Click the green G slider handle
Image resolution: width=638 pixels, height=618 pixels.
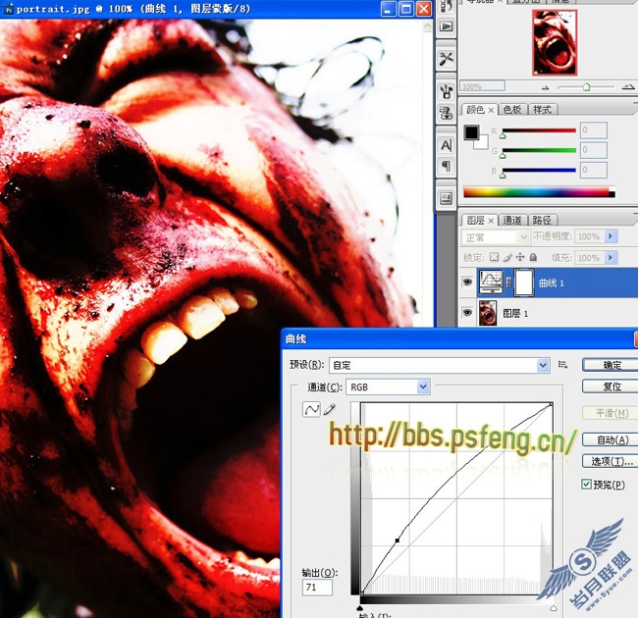(x=503, y=156)
